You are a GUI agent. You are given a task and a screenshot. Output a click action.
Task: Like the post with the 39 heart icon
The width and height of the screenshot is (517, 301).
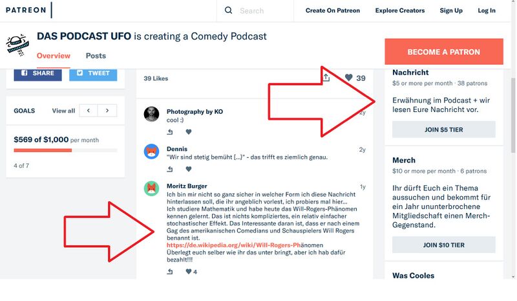[348, 78]
